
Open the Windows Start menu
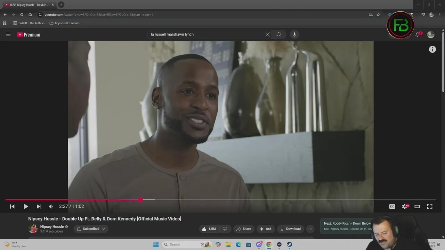[156, 244]
